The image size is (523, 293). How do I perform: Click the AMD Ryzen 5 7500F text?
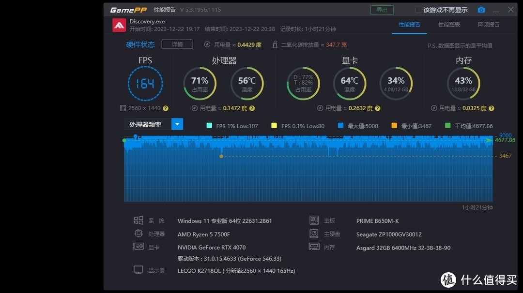click(204, 234)
